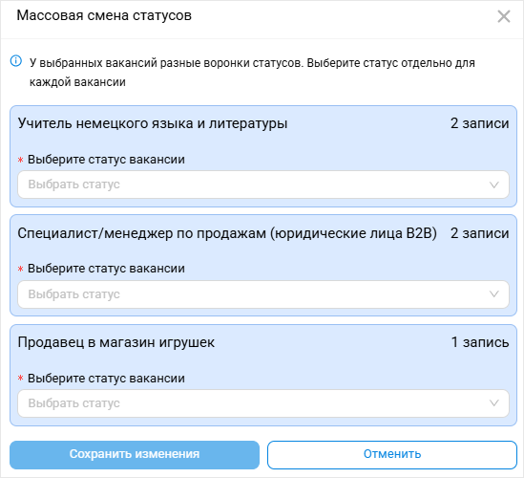Click the 1 запись count
This screenshot has width=524, height=478.
[x=480, y=342]
